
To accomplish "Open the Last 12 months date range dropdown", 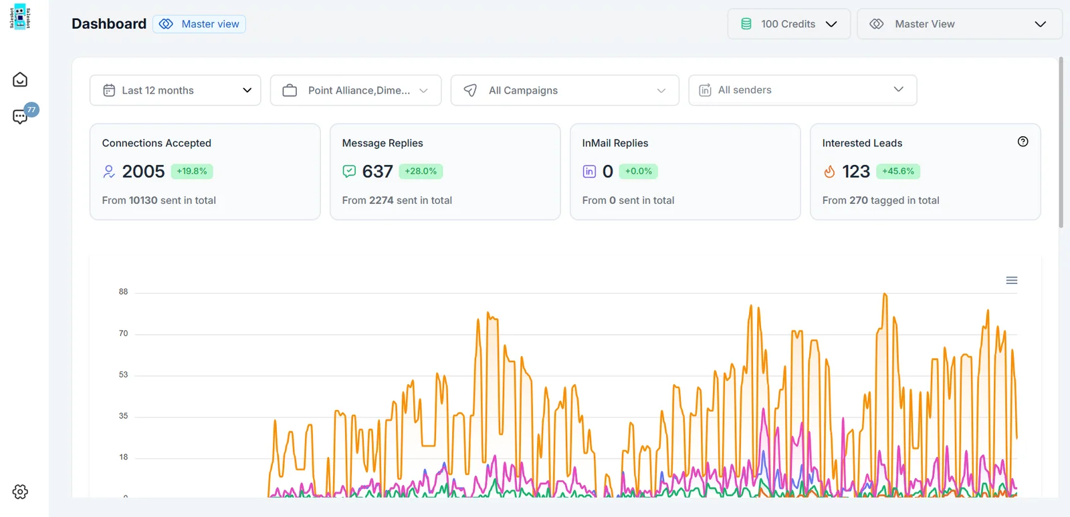I will [x=175, y=90].
